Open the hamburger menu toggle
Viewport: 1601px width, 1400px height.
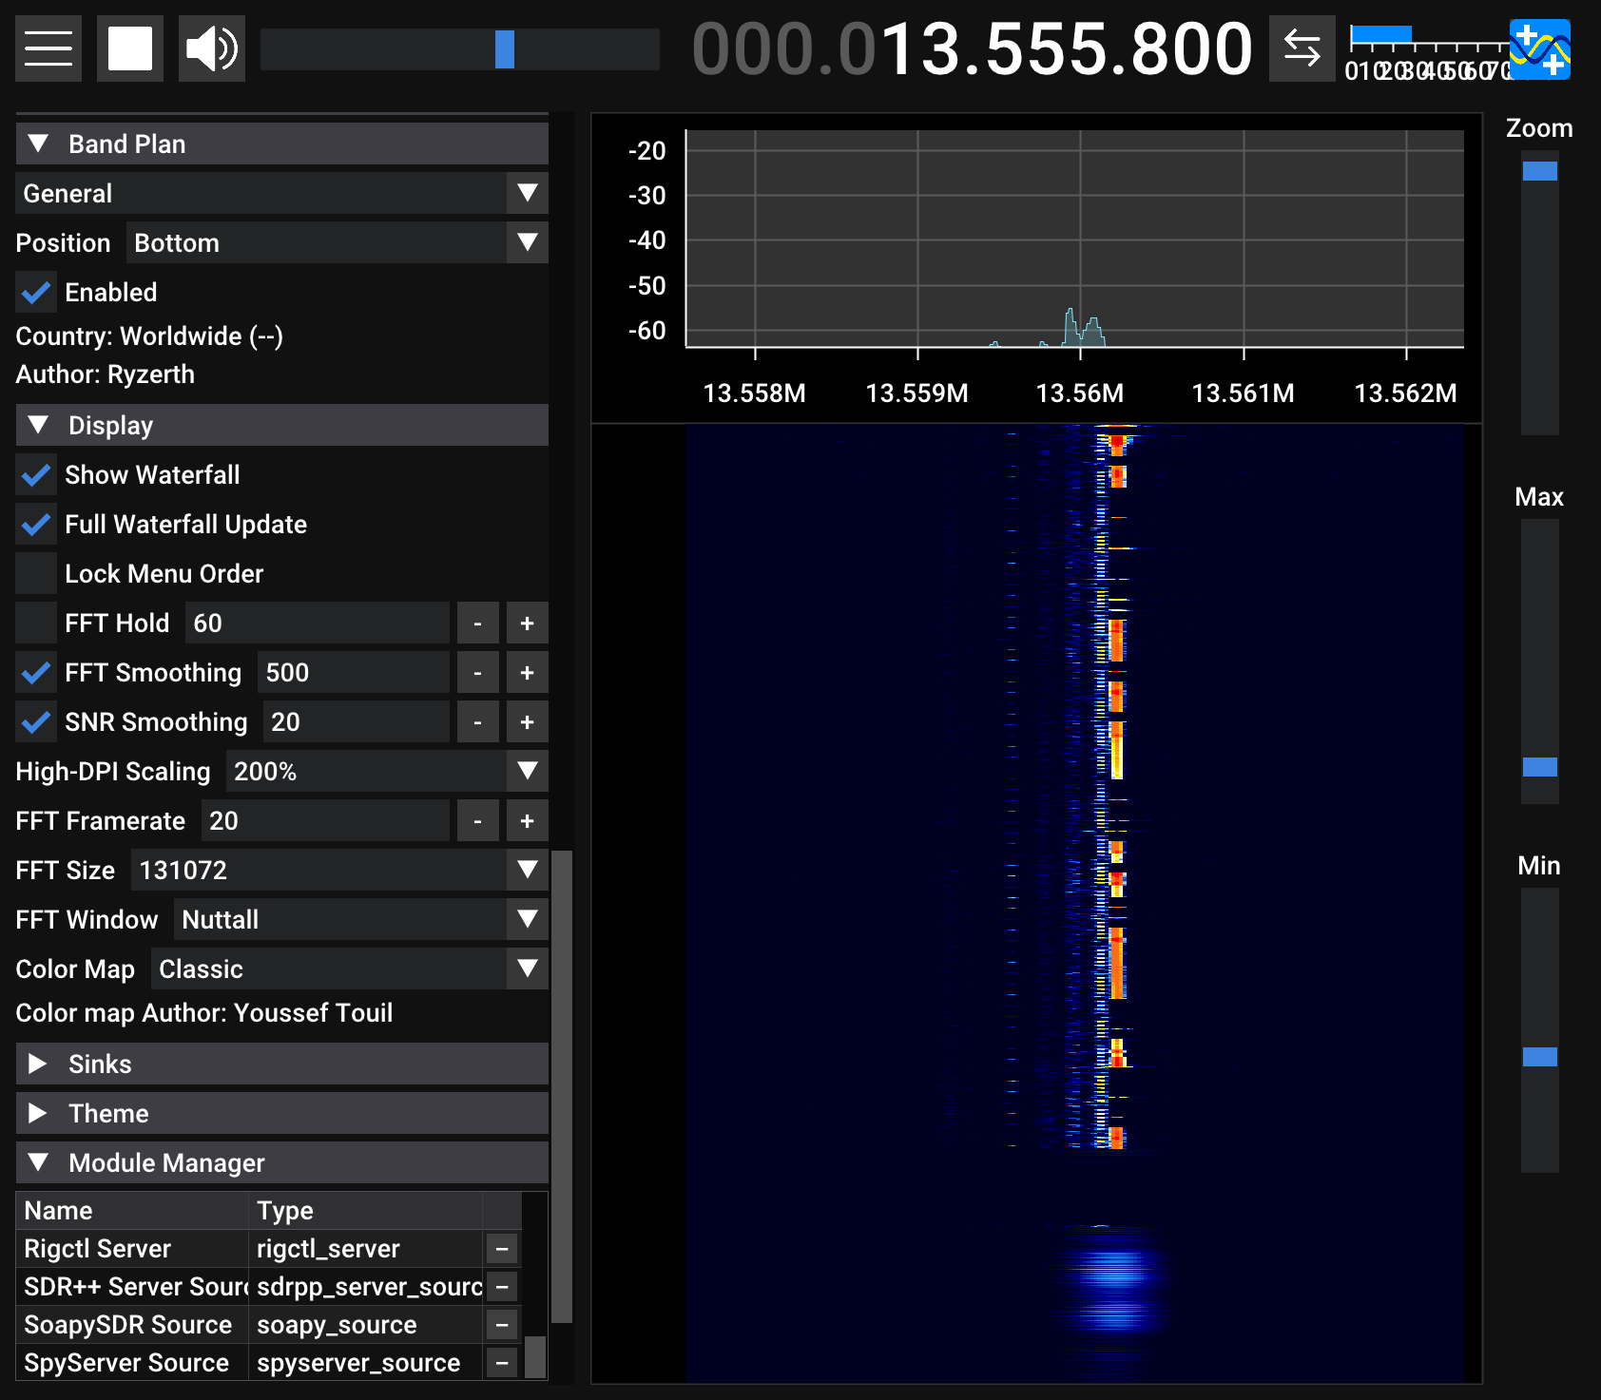click(x=48, y=48)
